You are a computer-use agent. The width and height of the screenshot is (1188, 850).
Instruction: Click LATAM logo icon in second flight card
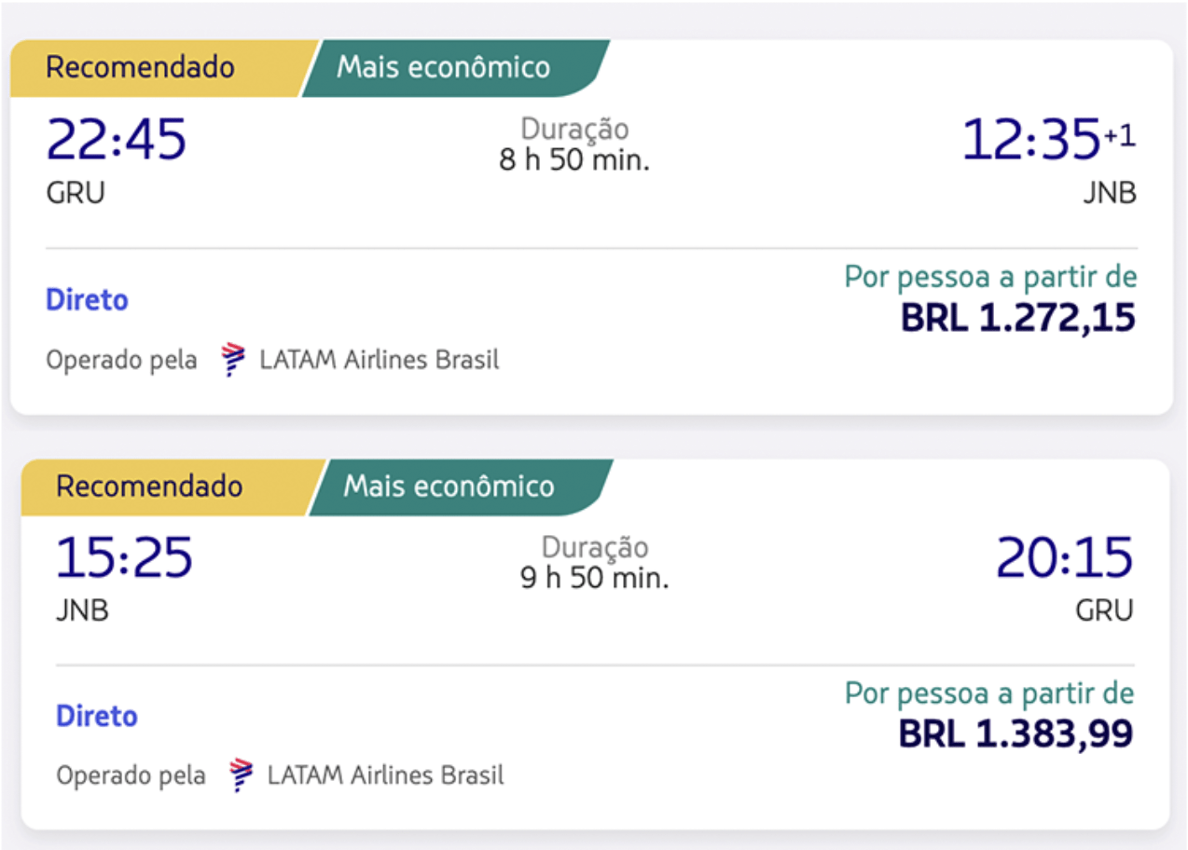pos(241,775)
